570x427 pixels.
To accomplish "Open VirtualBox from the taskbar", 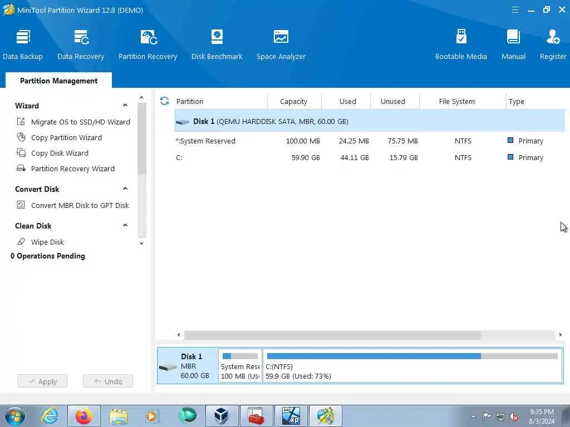I will pyautogui.click(x=222, y=416).
